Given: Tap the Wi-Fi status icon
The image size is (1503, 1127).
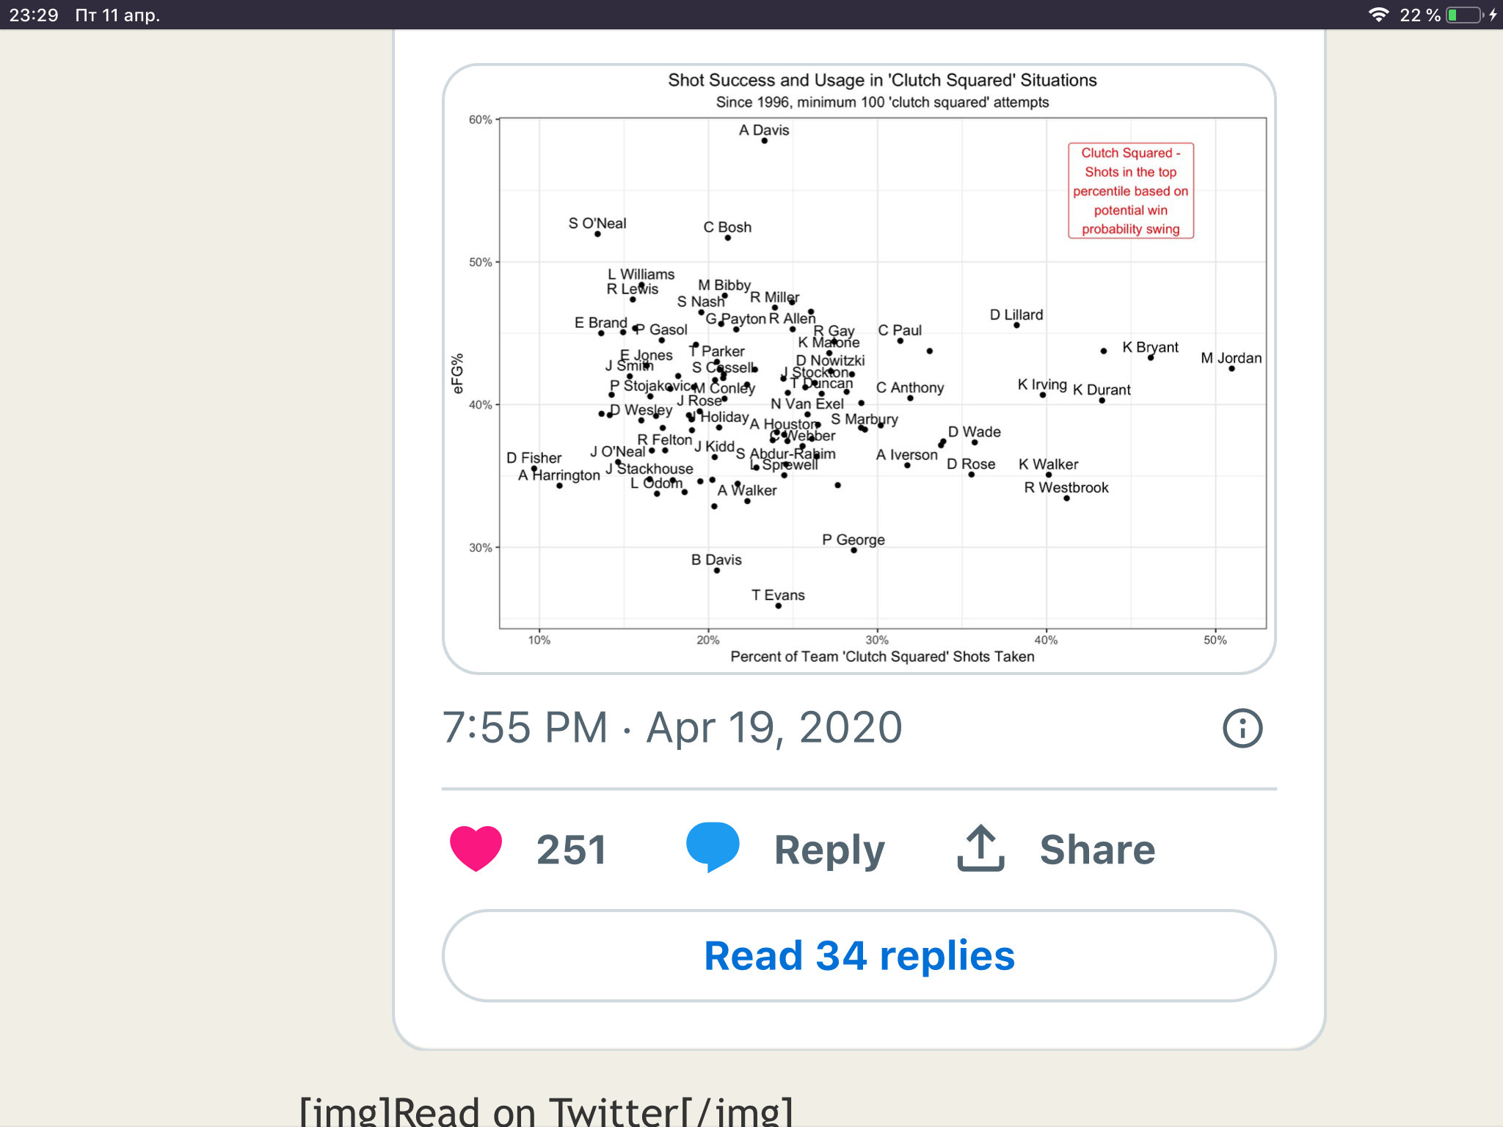Looking at the screenshot, I should 1378,15.
